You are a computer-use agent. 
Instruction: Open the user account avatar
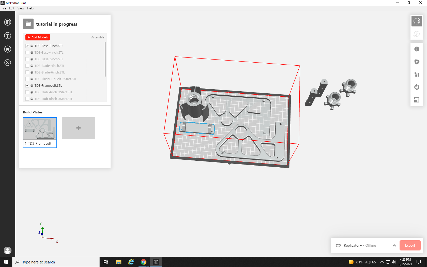tap(8, 250)
